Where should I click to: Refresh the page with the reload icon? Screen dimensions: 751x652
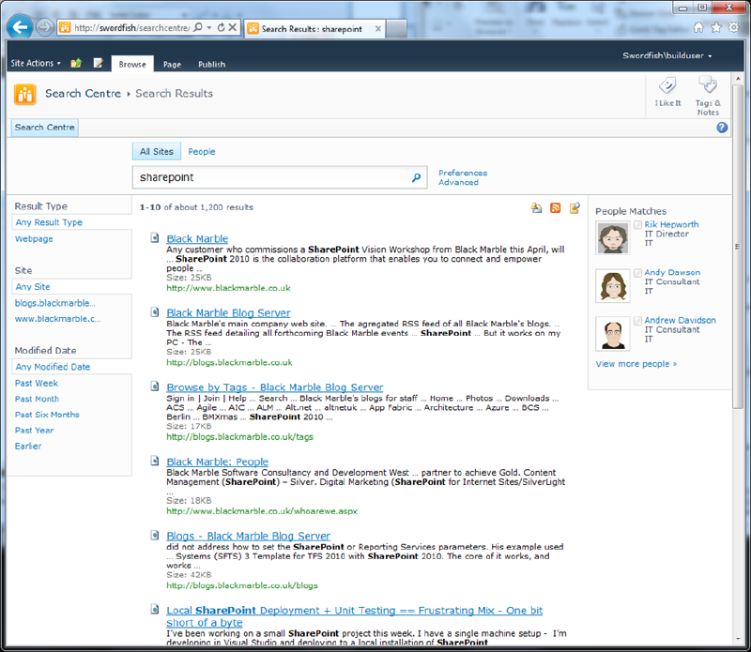221,27
